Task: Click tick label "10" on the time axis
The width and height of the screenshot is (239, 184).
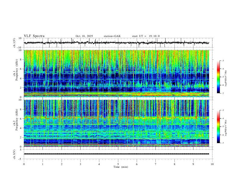Action: [x=212, y=164]
